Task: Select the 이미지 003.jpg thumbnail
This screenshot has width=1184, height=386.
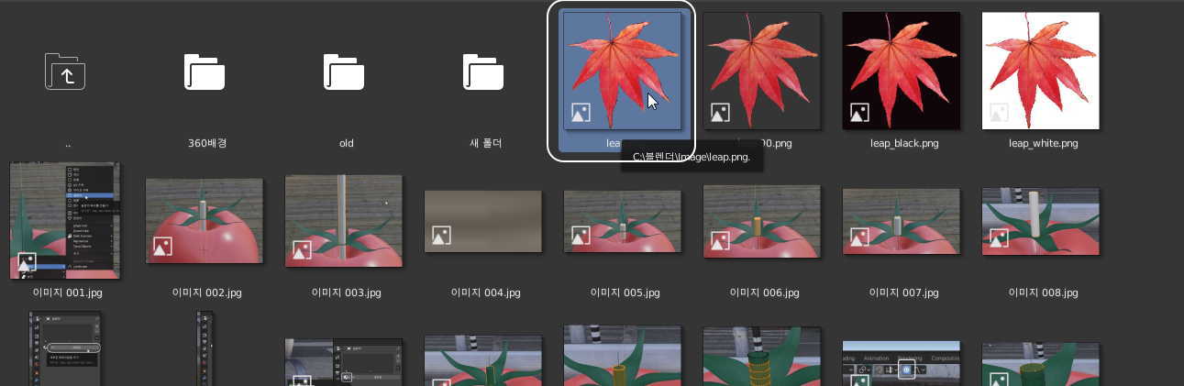Action: point(344,221)
